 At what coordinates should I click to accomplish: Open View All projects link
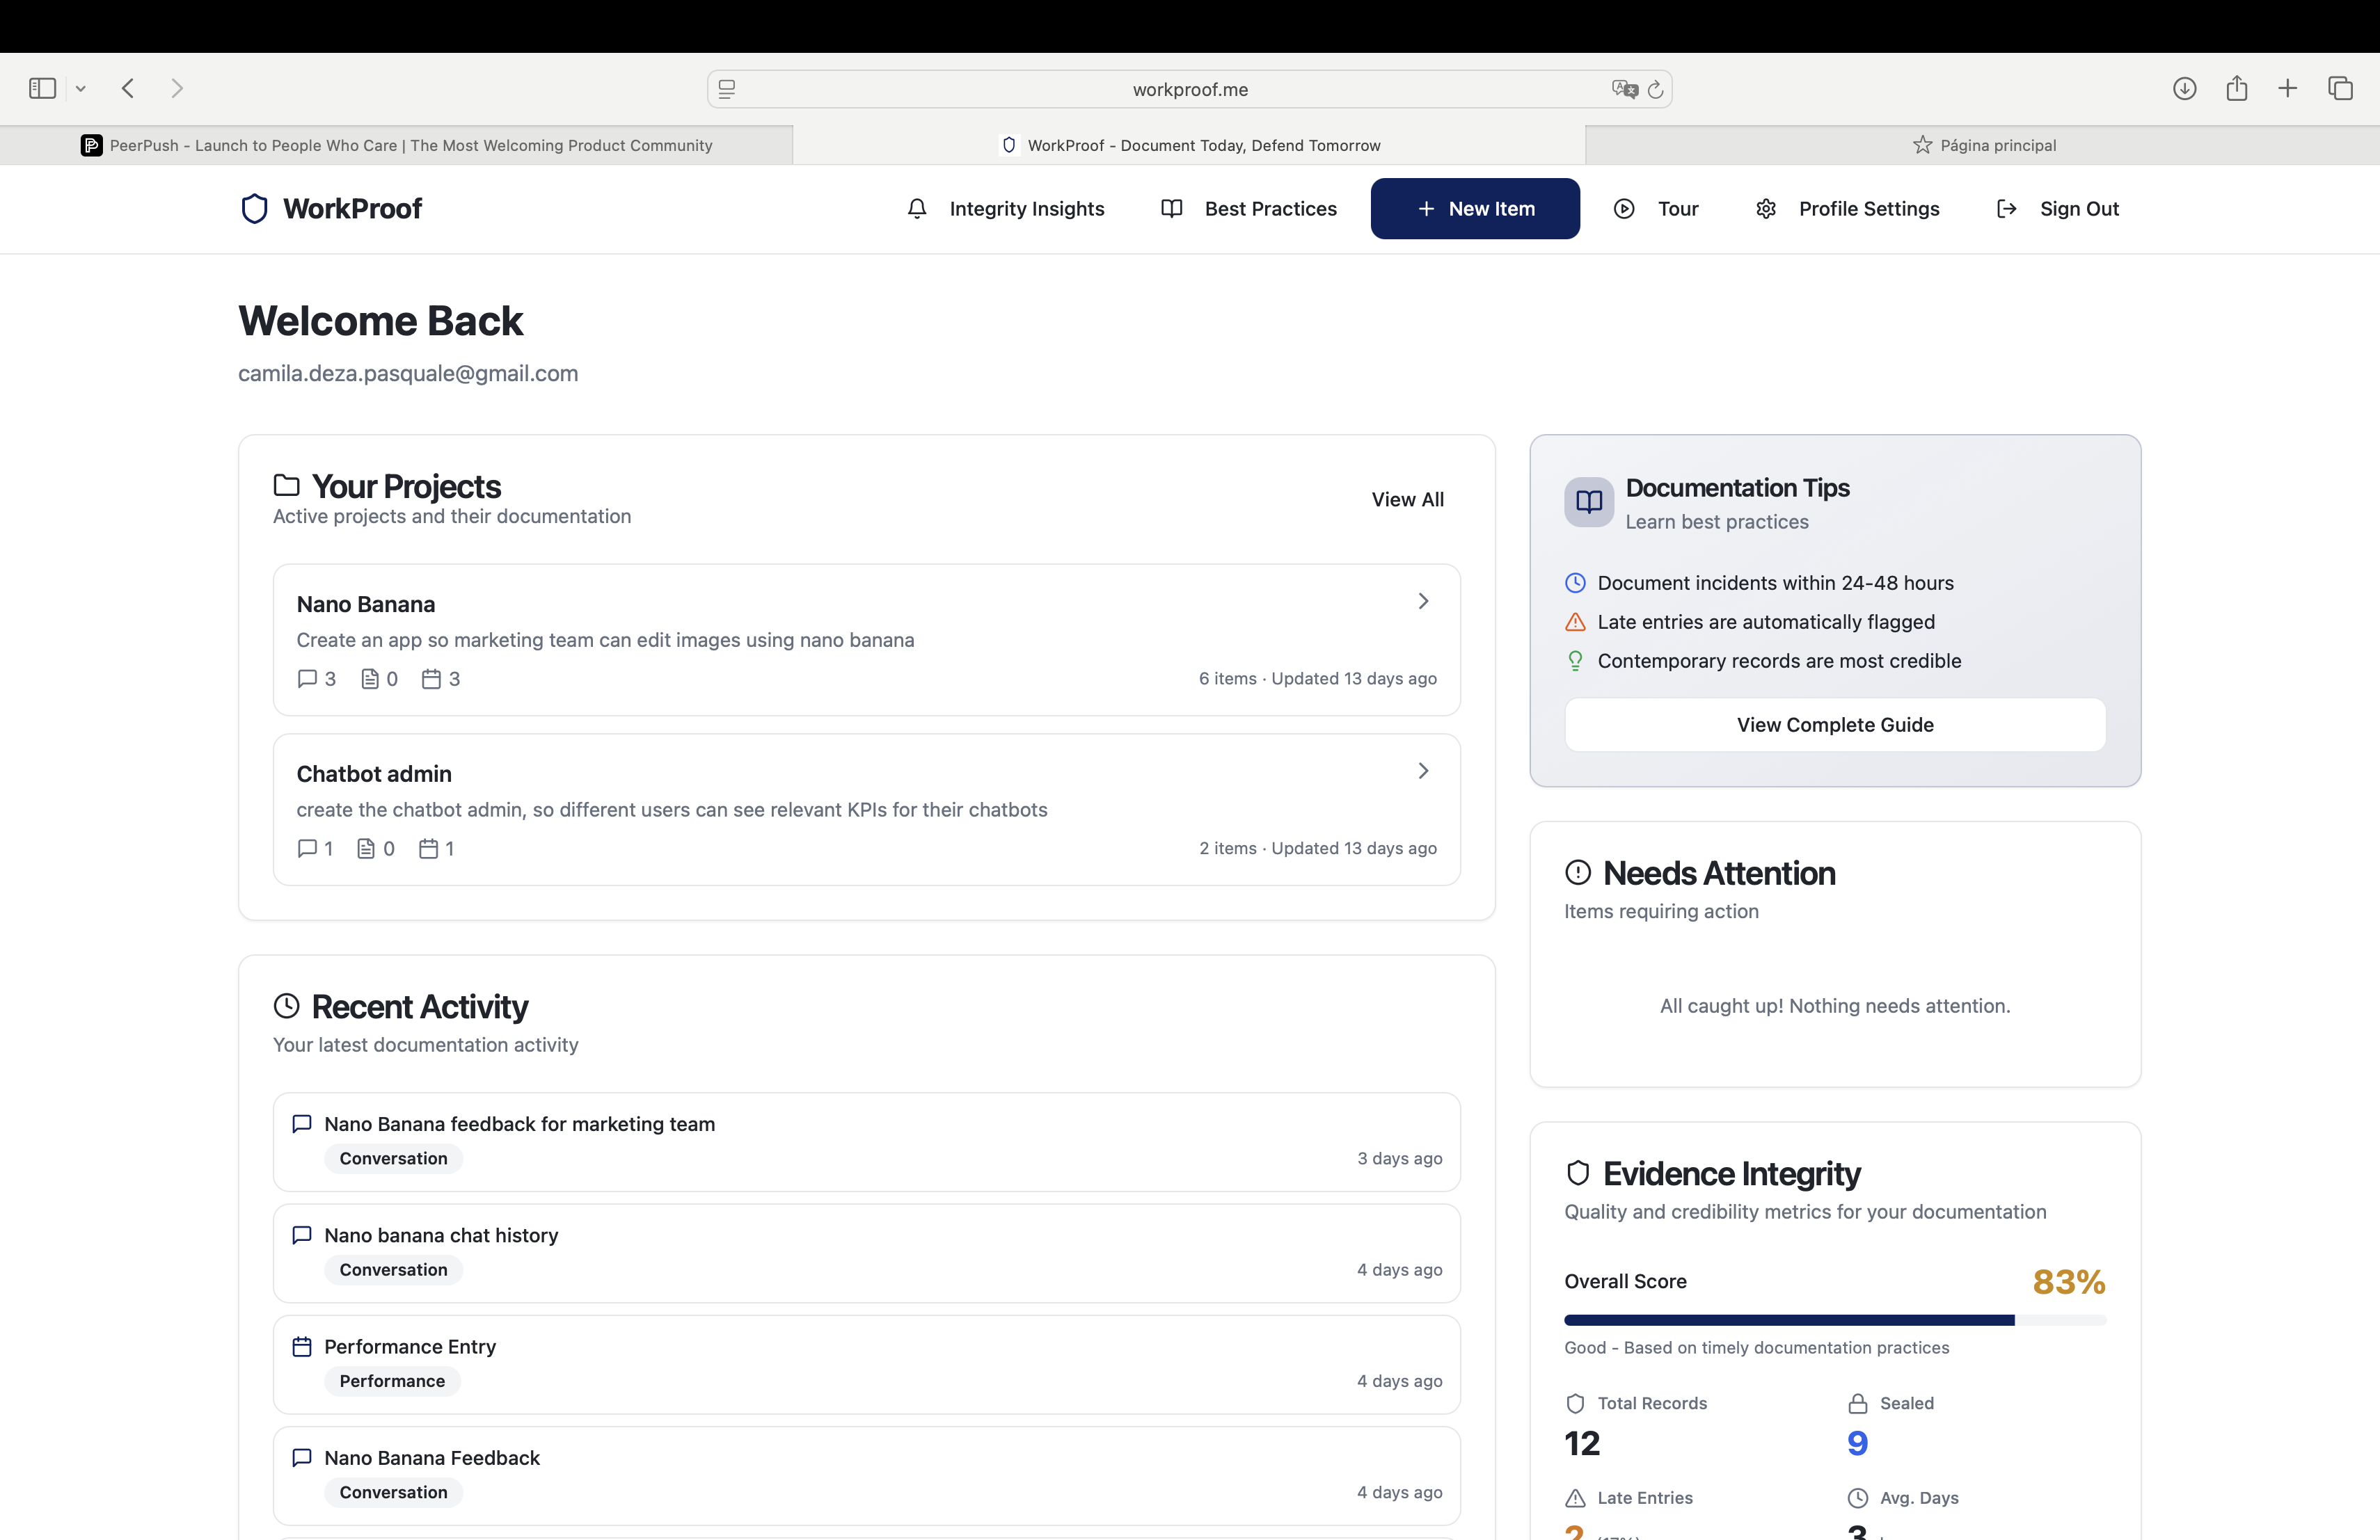tap(1407, 499)
